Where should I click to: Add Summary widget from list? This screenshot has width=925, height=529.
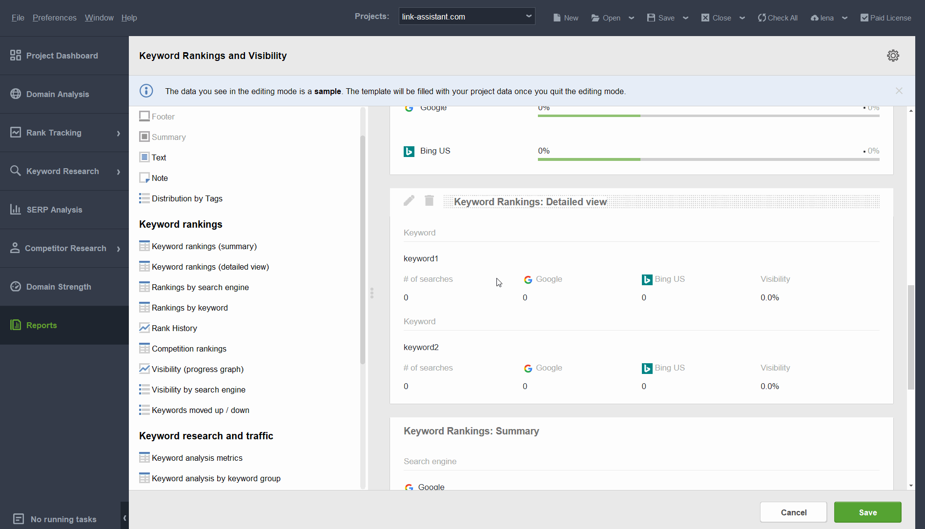(163, 137)
